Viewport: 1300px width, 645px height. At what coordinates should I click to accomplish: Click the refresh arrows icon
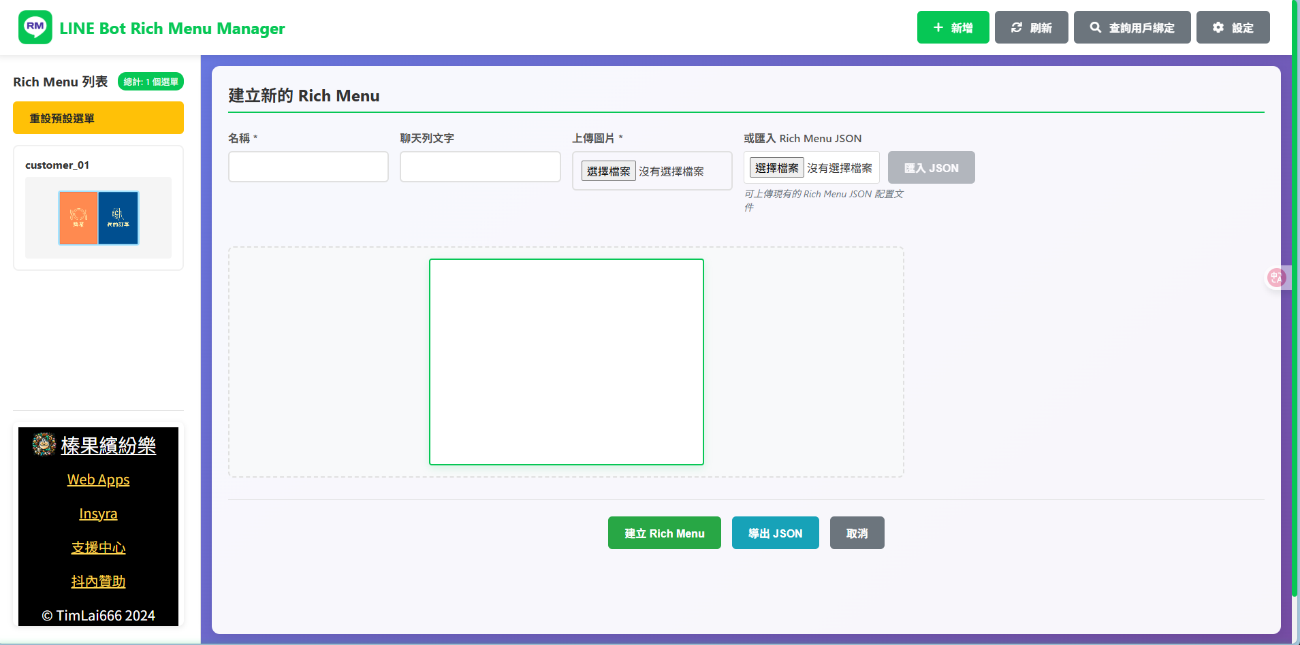(x=1016, y=27)
